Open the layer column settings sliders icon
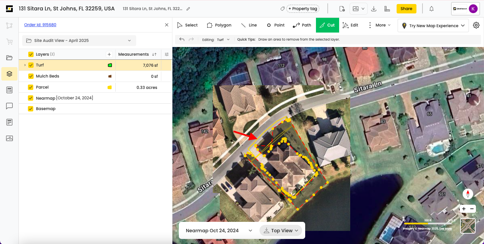The width and height of the screenshot is (484, 244). [x=167, y=54]
